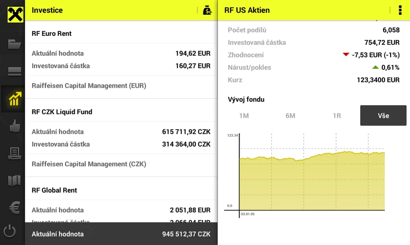Tap Raiffeisen Capital Management (EUR) row

point(121,86)
